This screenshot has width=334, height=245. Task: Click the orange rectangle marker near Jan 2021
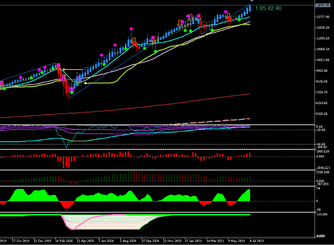pyautogui.click(x=191, y=17)
